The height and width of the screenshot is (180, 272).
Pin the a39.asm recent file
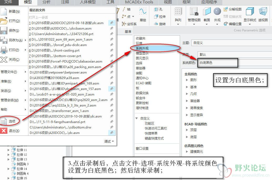[111, 78]
